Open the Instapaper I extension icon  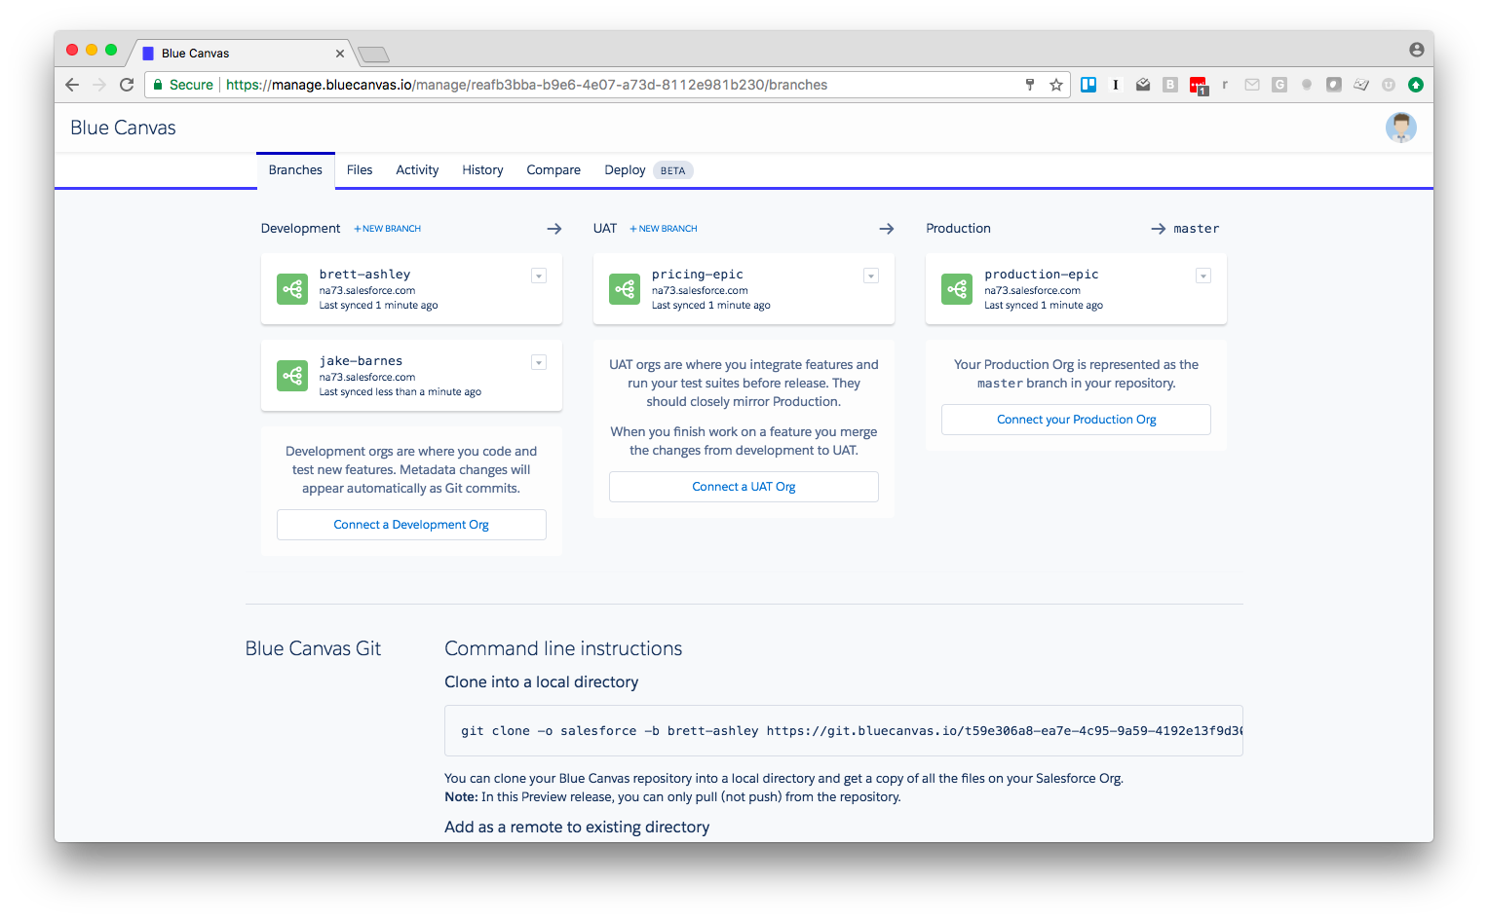(1116, 85)
